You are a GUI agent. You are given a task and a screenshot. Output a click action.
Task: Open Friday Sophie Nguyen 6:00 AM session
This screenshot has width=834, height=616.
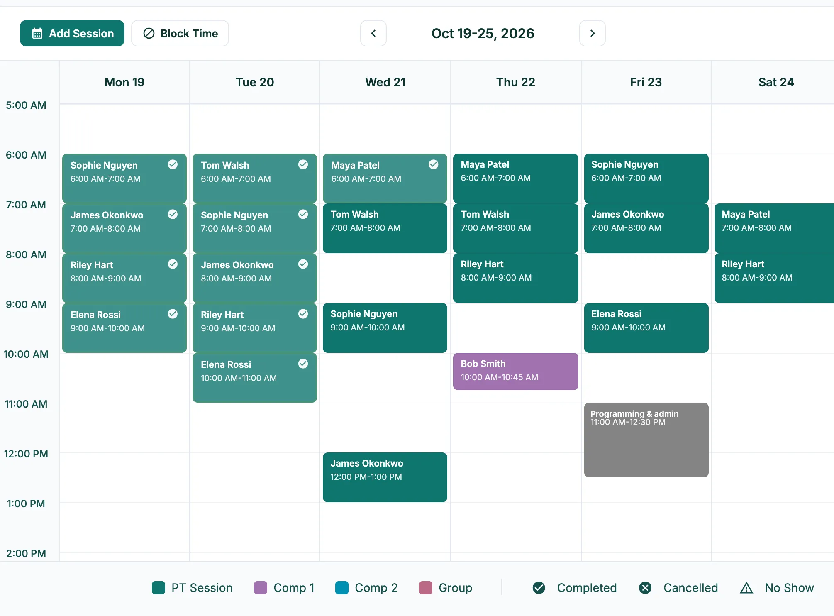click(646, 178)
